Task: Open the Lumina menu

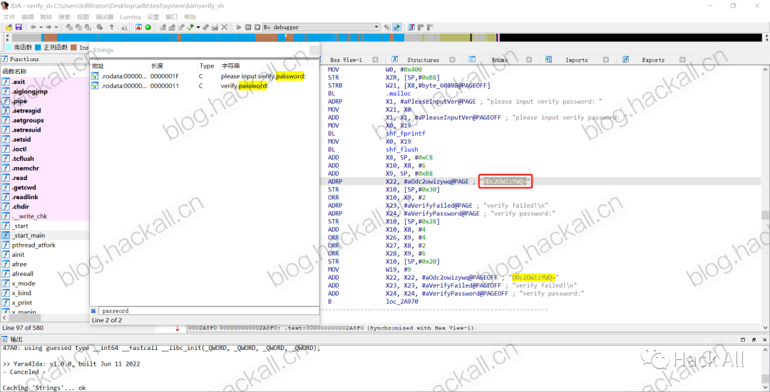Action: click(x=130, y=17)
